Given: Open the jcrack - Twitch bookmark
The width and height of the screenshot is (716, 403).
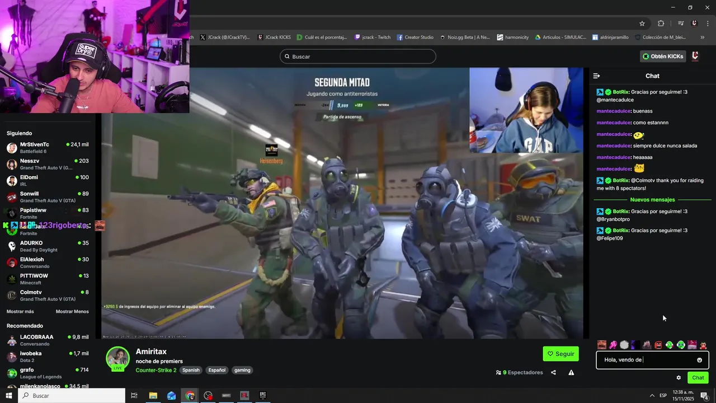Looking at the screenshot, I should point(373,38).
